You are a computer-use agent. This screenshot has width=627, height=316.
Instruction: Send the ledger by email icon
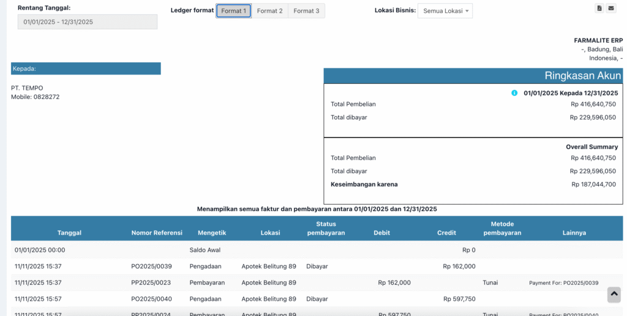click(x=610, y=8)
